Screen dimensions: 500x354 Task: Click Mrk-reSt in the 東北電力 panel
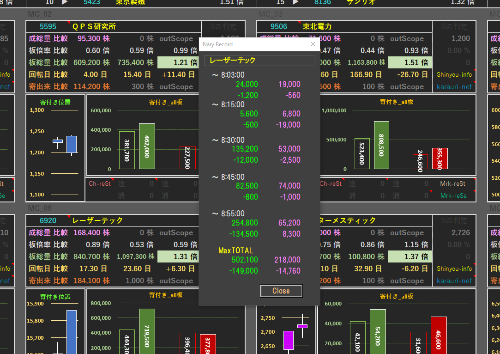click(x=452, y=183)
